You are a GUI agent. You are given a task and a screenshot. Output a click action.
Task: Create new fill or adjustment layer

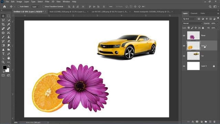(x=201, y=122)
